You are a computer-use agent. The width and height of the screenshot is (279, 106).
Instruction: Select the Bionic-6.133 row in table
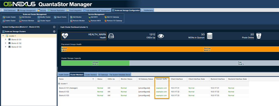(x=153, y=95)
